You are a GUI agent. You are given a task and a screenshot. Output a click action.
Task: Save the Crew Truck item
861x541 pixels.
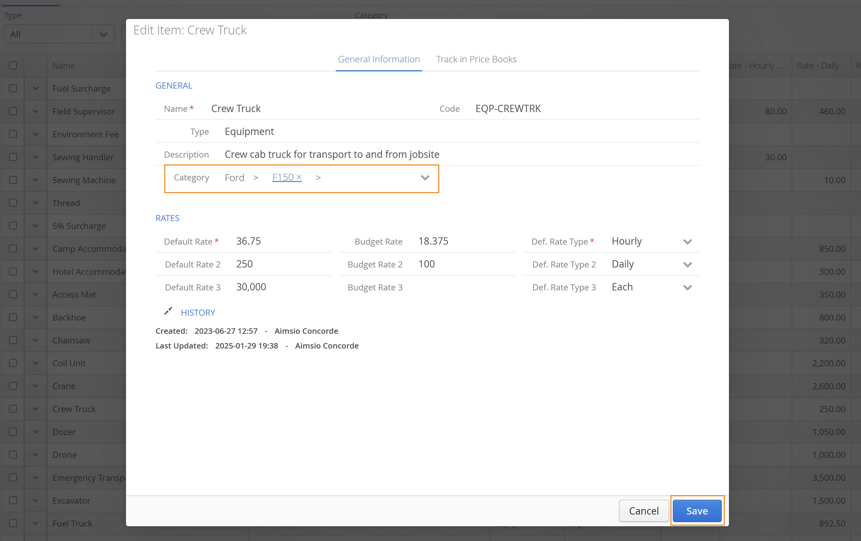pos(697,511)
